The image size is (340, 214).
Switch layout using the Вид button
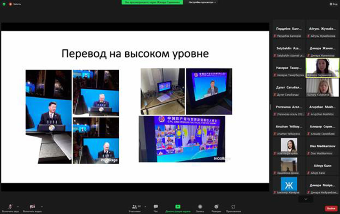tap(333, 3)
